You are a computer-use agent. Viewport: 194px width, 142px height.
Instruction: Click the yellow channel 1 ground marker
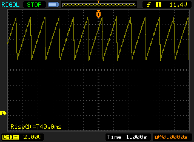pos(3,113)
